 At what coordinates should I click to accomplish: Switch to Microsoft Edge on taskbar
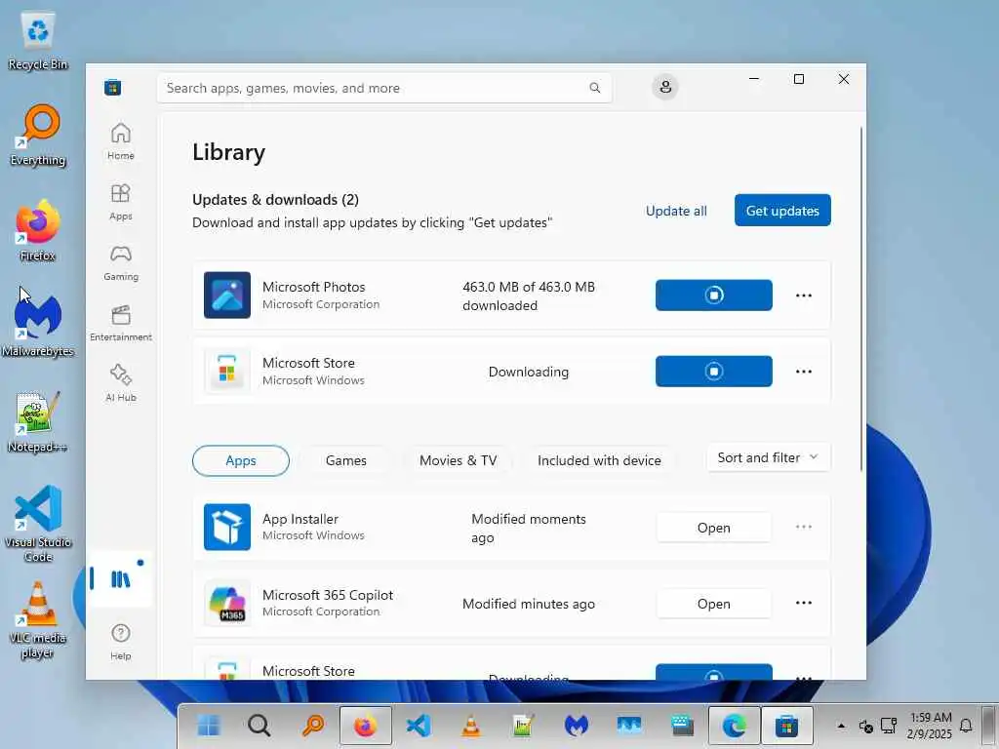(734, 725)
